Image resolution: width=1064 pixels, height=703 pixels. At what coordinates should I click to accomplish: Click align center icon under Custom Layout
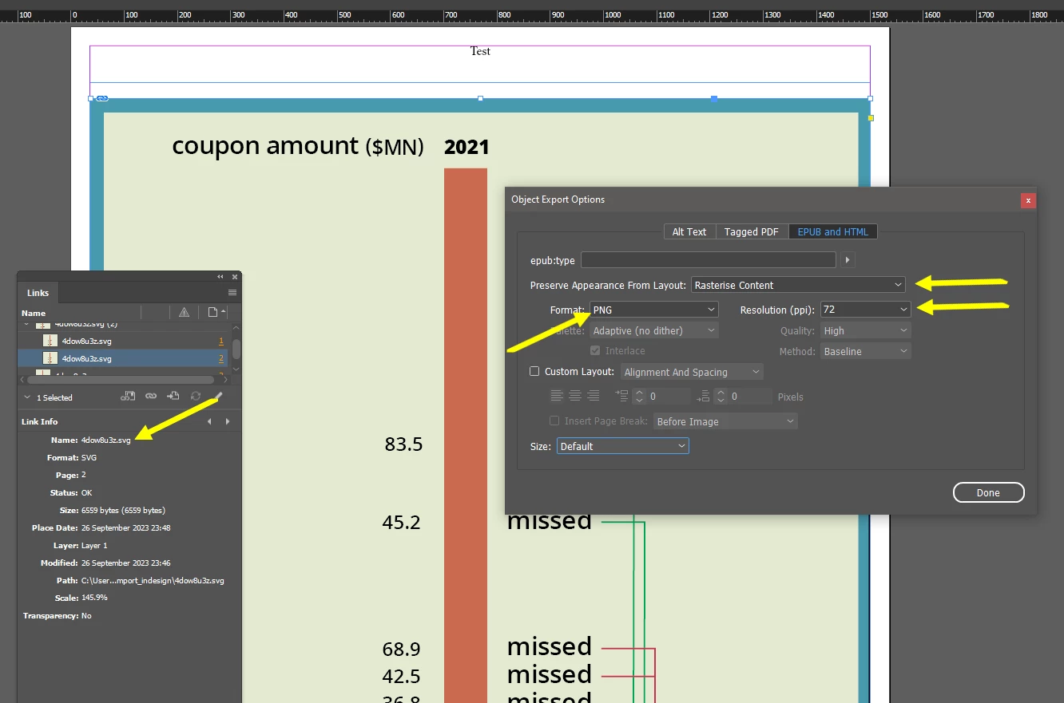575,396
